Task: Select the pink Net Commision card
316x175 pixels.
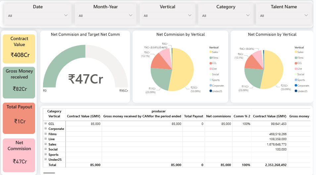Action: tap(19, 155)
